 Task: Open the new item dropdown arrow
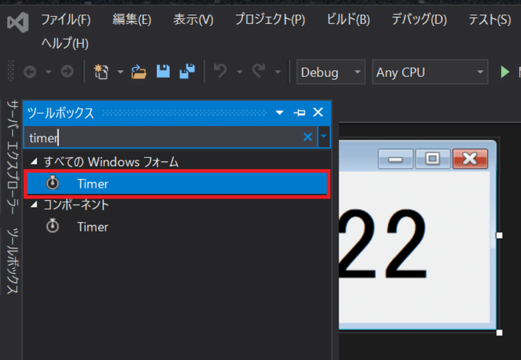coord(120,72)
